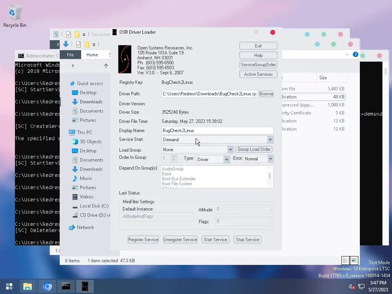This screenshot has height=294, width=392.
Task: Switch to large icons view in File Explorer
Action: point(354,260)
